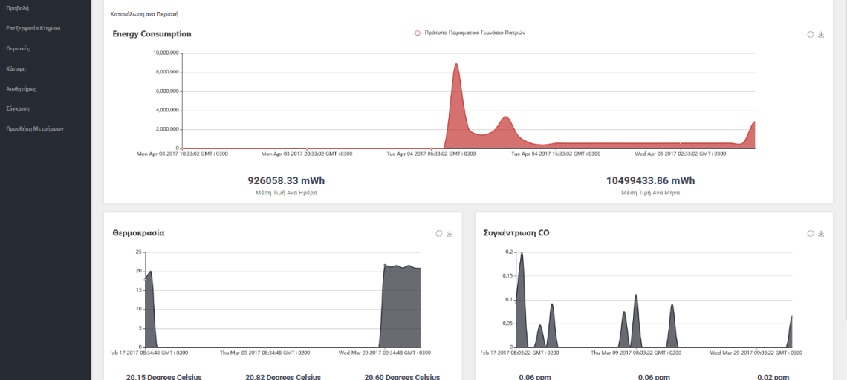Screen dimensions: 847x380
Task: Click the 10499433.86 mWh monthly average value
Action: pyautogui.click(x=650, y=180)
